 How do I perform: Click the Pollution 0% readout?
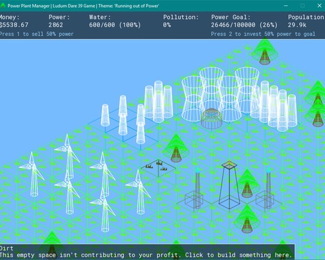pyautogui.click(x=167, y=25)
